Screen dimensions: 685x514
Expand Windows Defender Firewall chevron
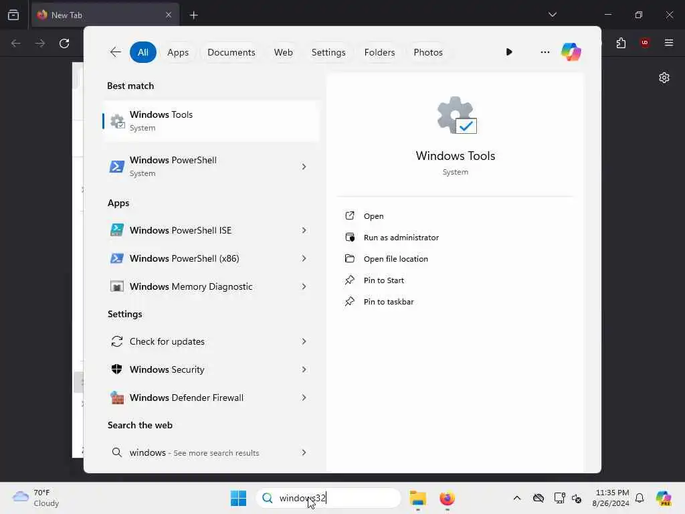pyautogui.click(x=304, y=398)
